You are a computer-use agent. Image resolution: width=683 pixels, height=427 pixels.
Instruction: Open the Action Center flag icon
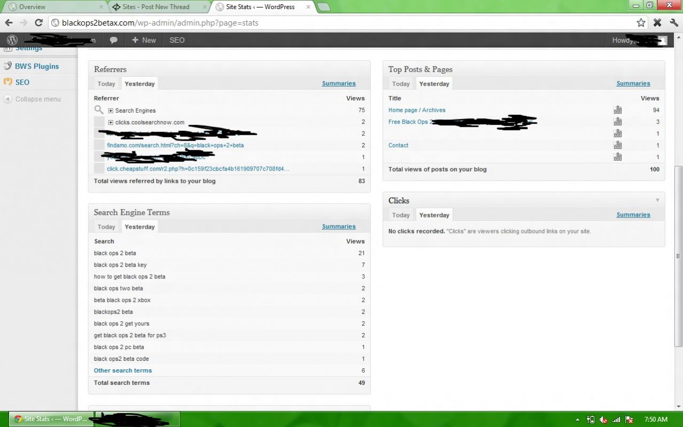tap(629, 420)
